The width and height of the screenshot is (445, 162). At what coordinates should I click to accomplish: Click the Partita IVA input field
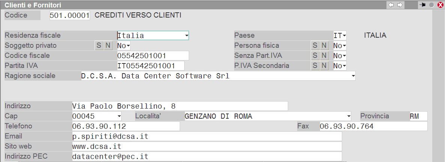click(151, 66)
